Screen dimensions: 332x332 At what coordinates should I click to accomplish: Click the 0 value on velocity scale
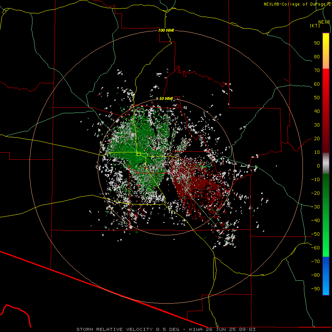318,166
